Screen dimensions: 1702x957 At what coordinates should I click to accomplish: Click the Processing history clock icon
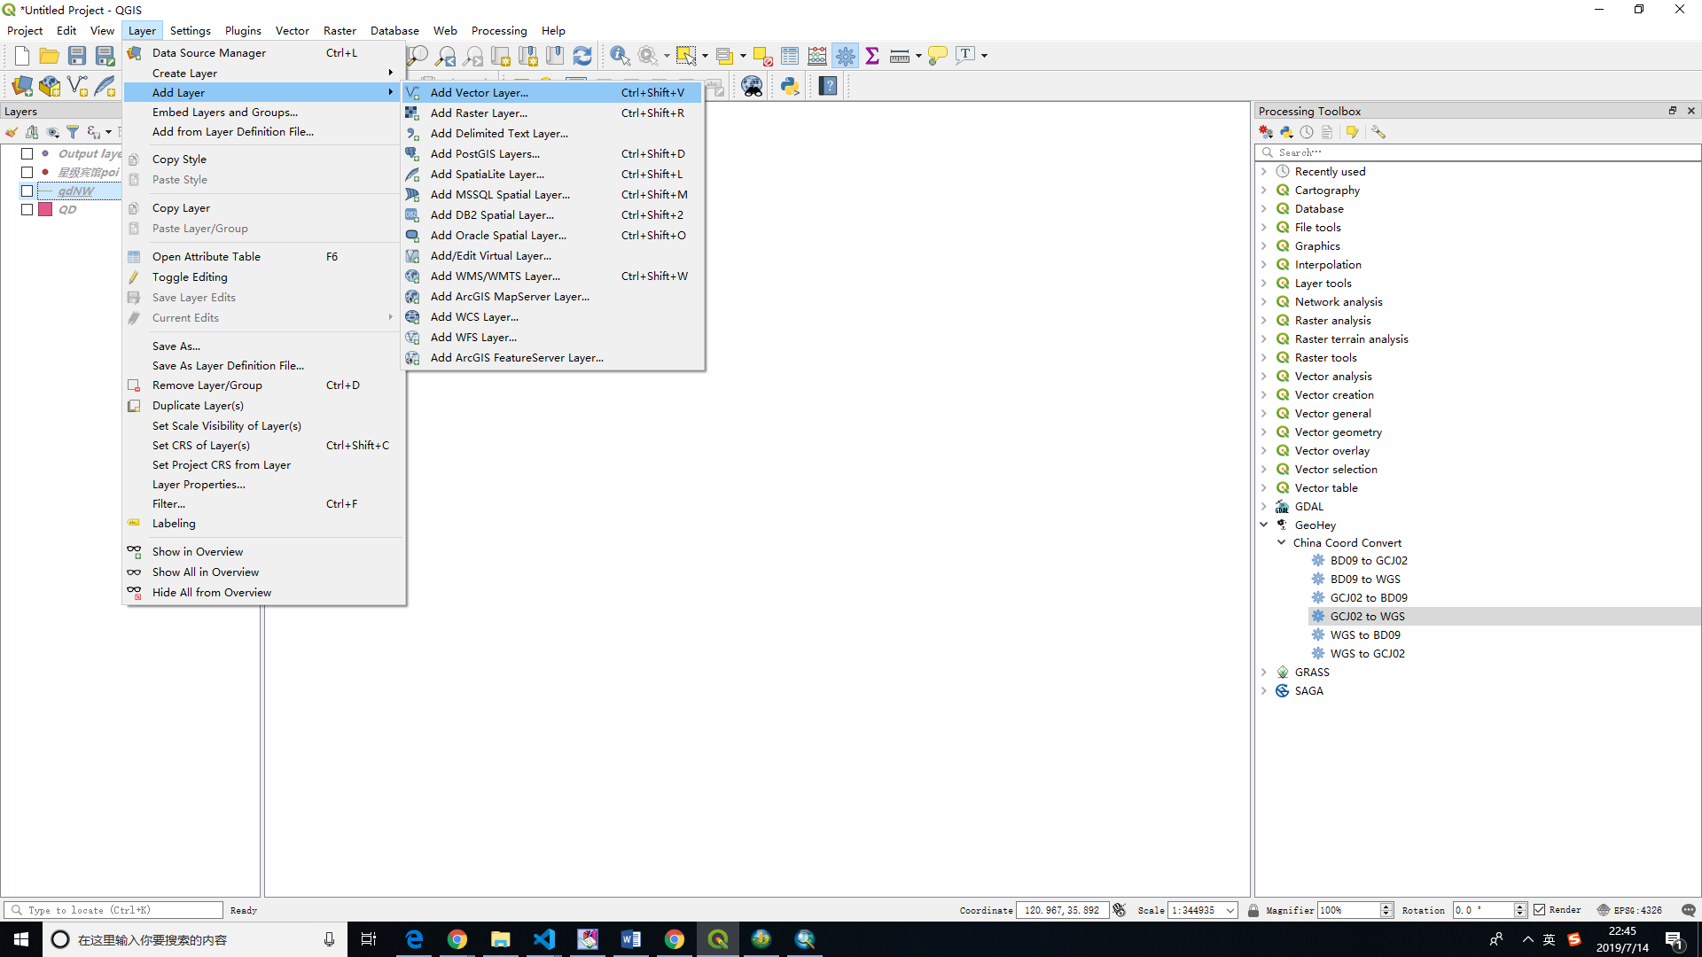(x=1306, y=131)
